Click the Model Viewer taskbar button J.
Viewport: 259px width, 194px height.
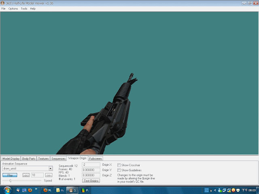(73, 190)
